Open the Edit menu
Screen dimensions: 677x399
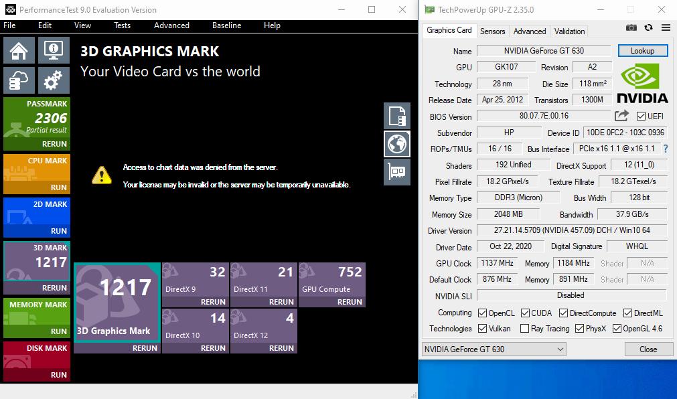click(x=44, y=25)
